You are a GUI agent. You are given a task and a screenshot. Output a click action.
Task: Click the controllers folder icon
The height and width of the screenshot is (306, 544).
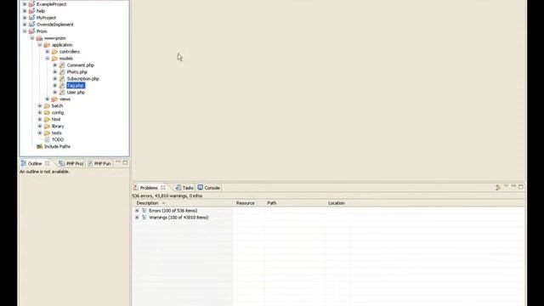click(54, 52)
